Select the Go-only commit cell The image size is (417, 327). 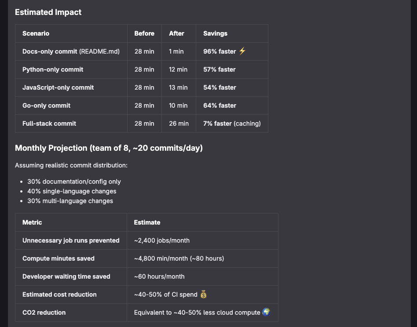click(46, 105)
